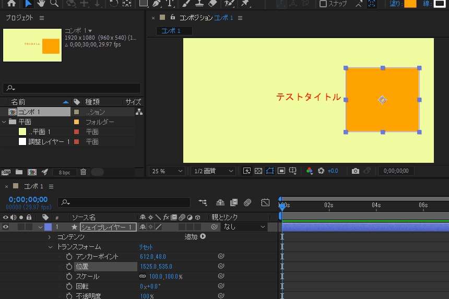Click the fast previews icon in viewer
Image resolution: width=449 pixels, height=299 pixels.
[x=247, y=171]
